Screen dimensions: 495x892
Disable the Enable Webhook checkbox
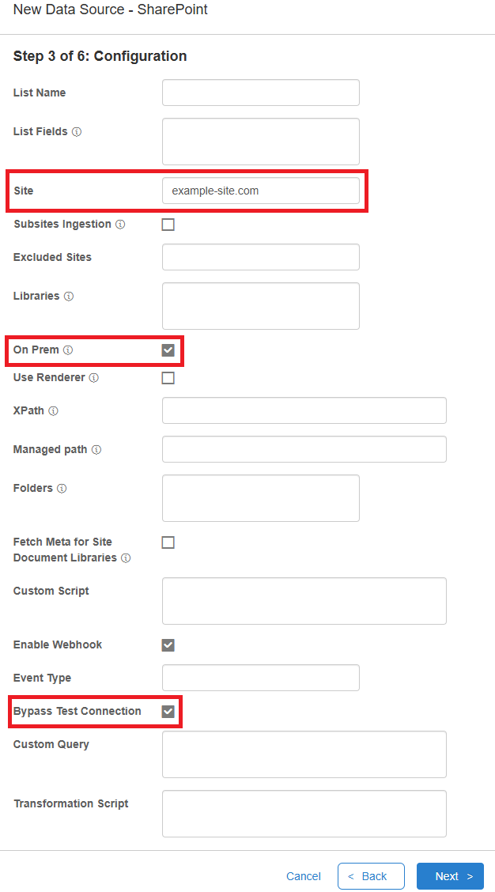168,645
